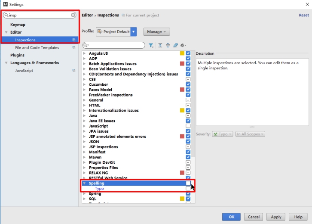Enable the Spelling inspections checkbox

point(188,183)
